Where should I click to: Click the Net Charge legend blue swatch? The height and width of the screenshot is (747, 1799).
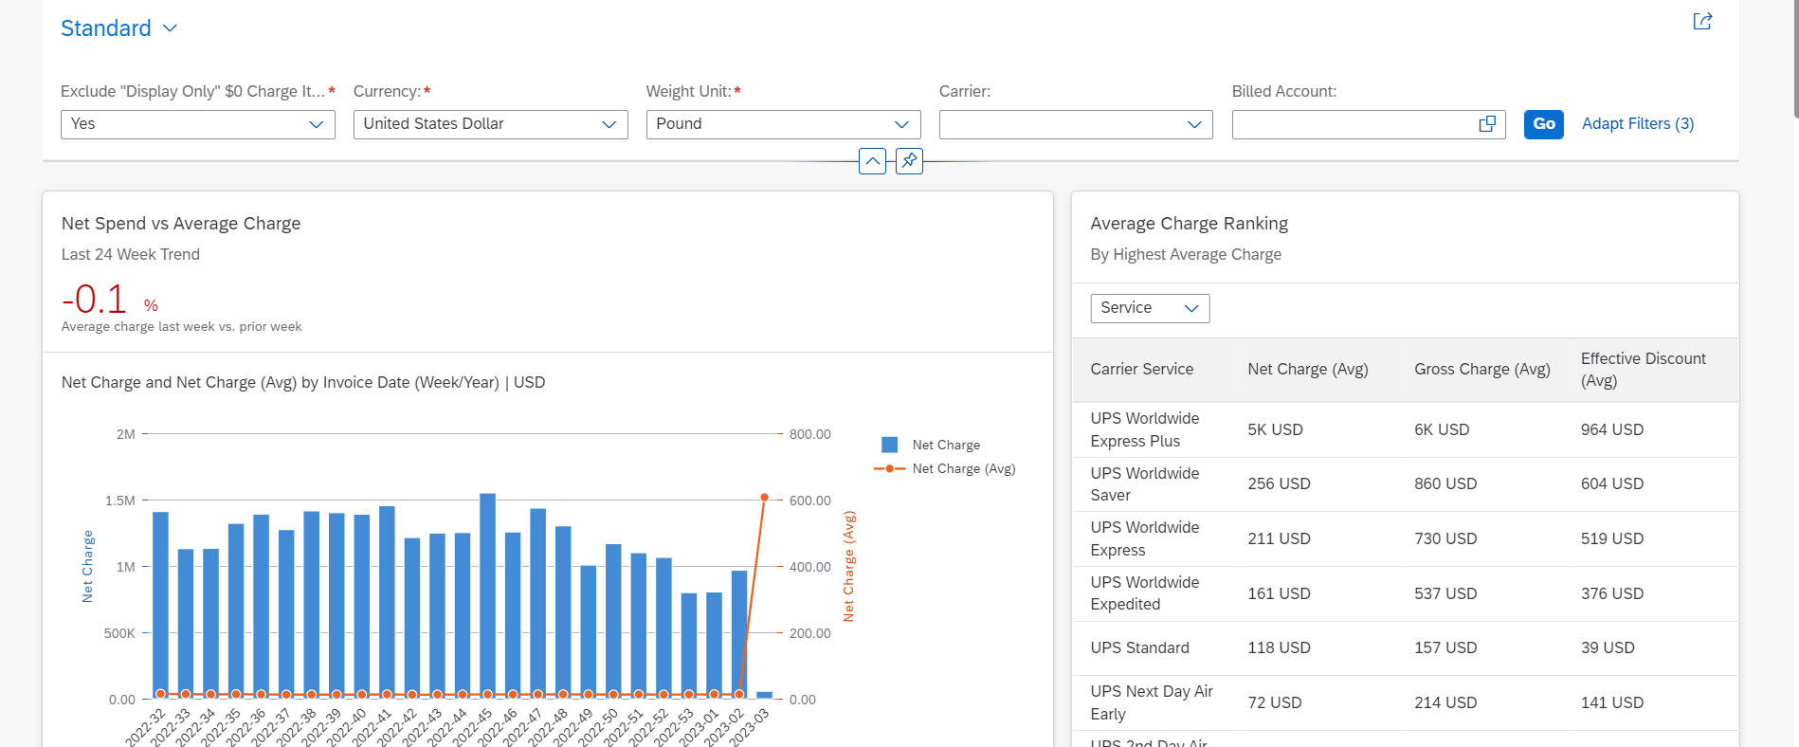(889, 445)
